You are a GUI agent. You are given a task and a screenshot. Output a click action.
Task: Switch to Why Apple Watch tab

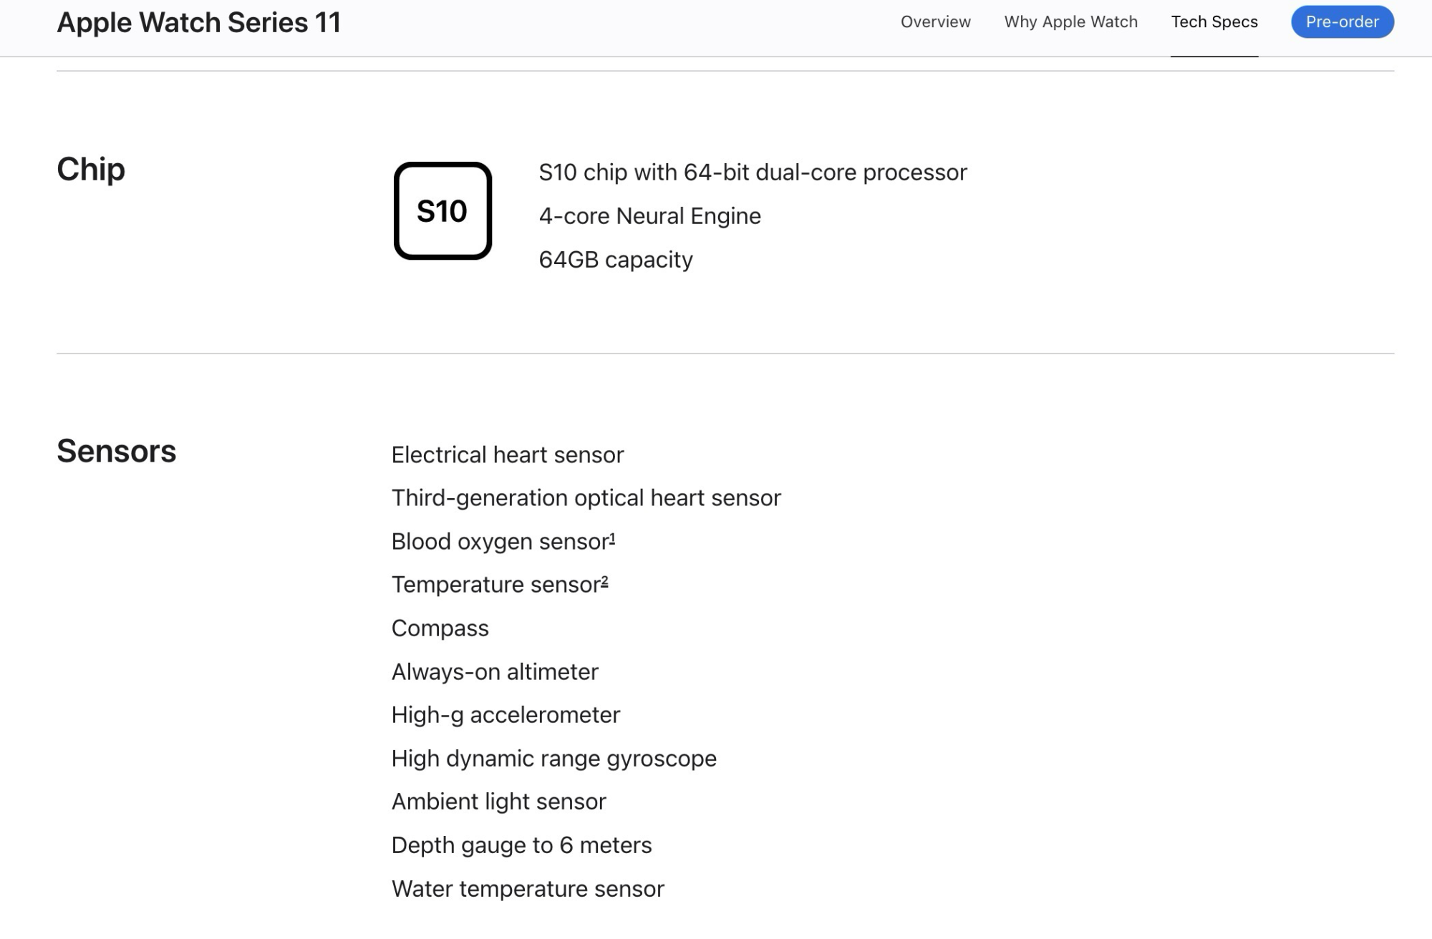[x=1070, y=22]
